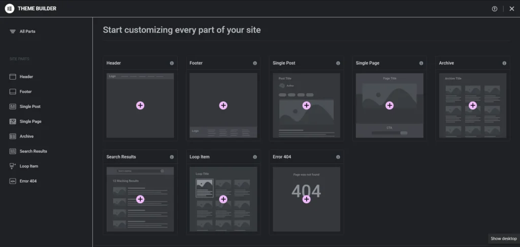
Task: Add a new Loop Item template with plus
Action: (x=223, y=199)
